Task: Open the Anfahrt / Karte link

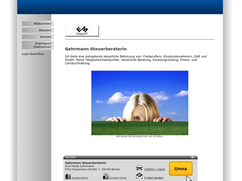Action: tap(154, 169)
